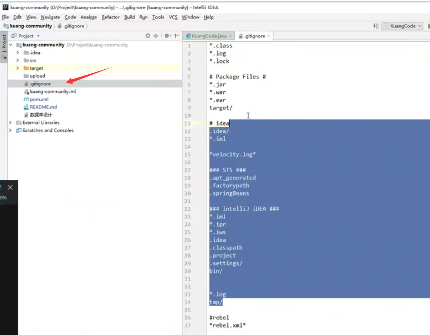Click the External Libraries bars icon
430x335 pixels.
click(19, 122)
